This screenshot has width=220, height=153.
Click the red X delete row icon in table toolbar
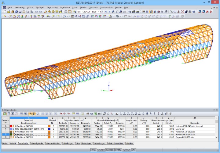(61, 114)
